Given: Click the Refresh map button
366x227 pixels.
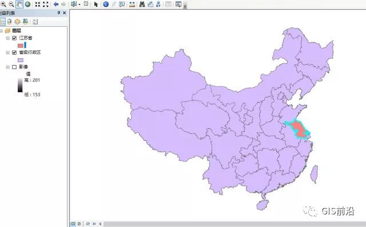Looking at the screenshot, I should pyautogui.click(x=87, y=224).
